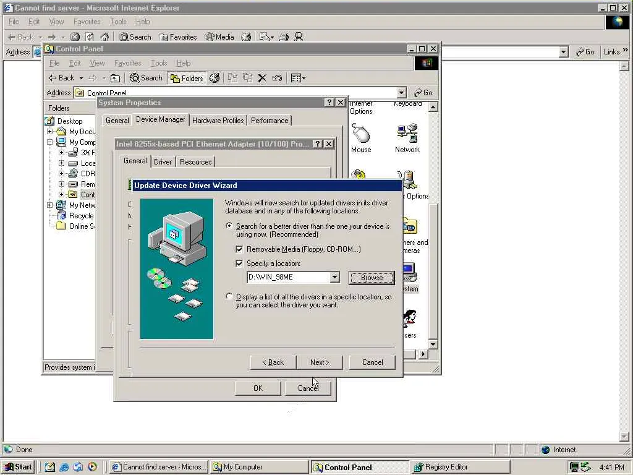The width and height of the screenshot is (633, 475).
Task: Click help (?) button in System Properties title
Action: (x=329, y=103)
